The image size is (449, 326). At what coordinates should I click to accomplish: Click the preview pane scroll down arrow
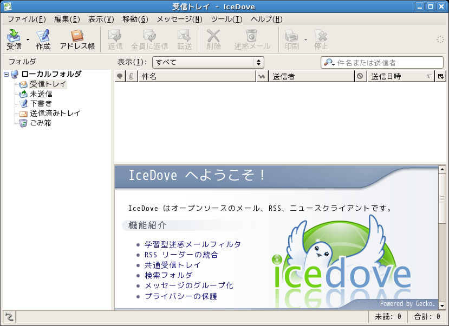point(442,305)
